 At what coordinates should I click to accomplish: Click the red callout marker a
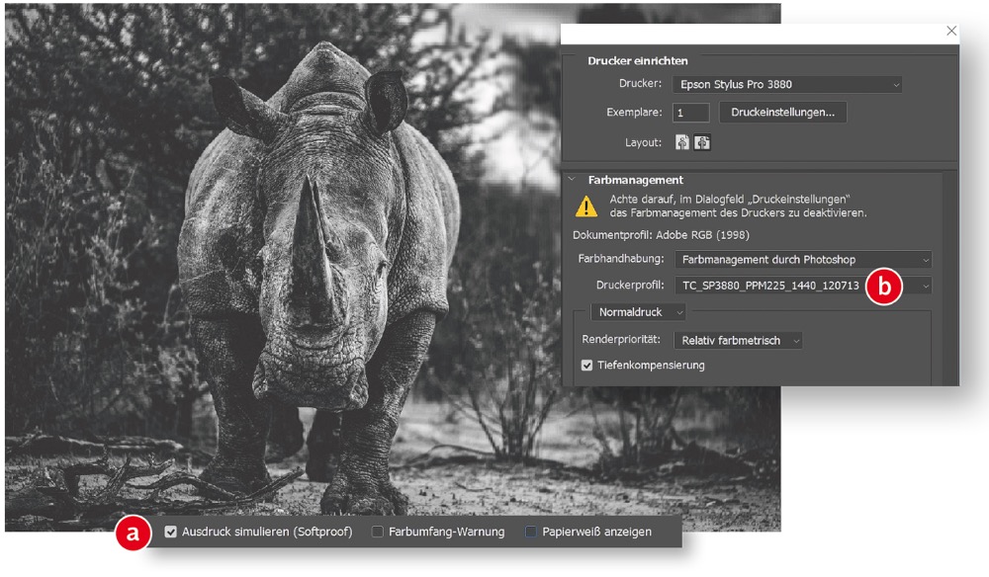(134, 533)
